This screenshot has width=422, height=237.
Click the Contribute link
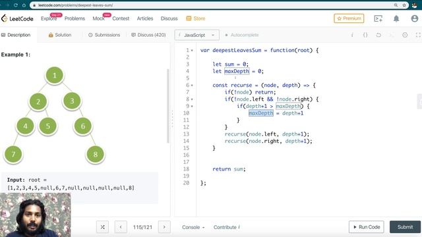click(227, 227)
